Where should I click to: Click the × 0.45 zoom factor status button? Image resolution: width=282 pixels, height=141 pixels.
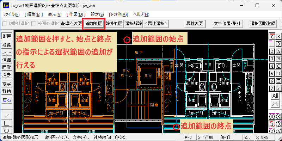pos(264,137)
